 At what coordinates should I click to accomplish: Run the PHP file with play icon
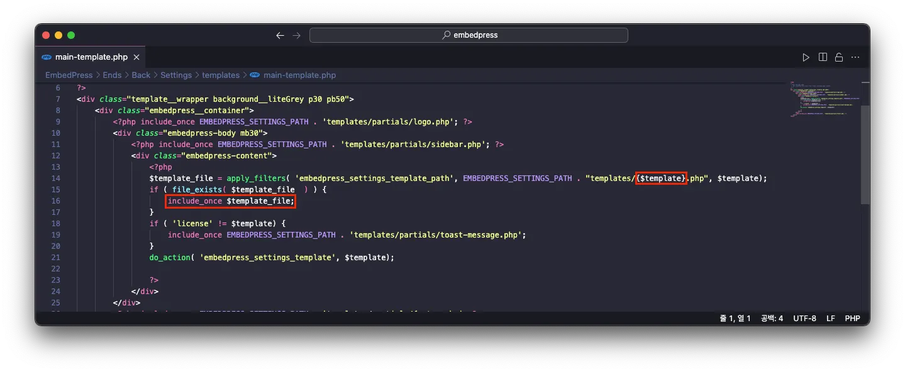pyautogui.click(x=806, y=57)
